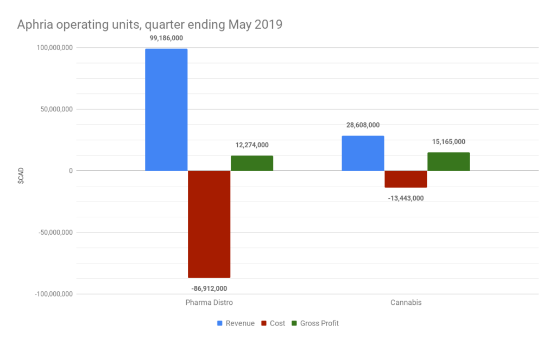Image resolution: width=556 pixels, height=345 pixels.
Task: Click the -13,443,000 data label
Action: pos(406,198)
